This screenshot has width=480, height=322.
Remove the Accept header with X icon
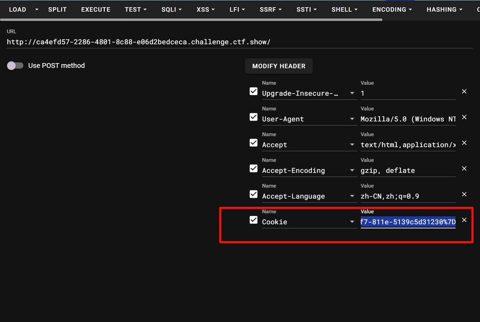(x=464, y=143)
